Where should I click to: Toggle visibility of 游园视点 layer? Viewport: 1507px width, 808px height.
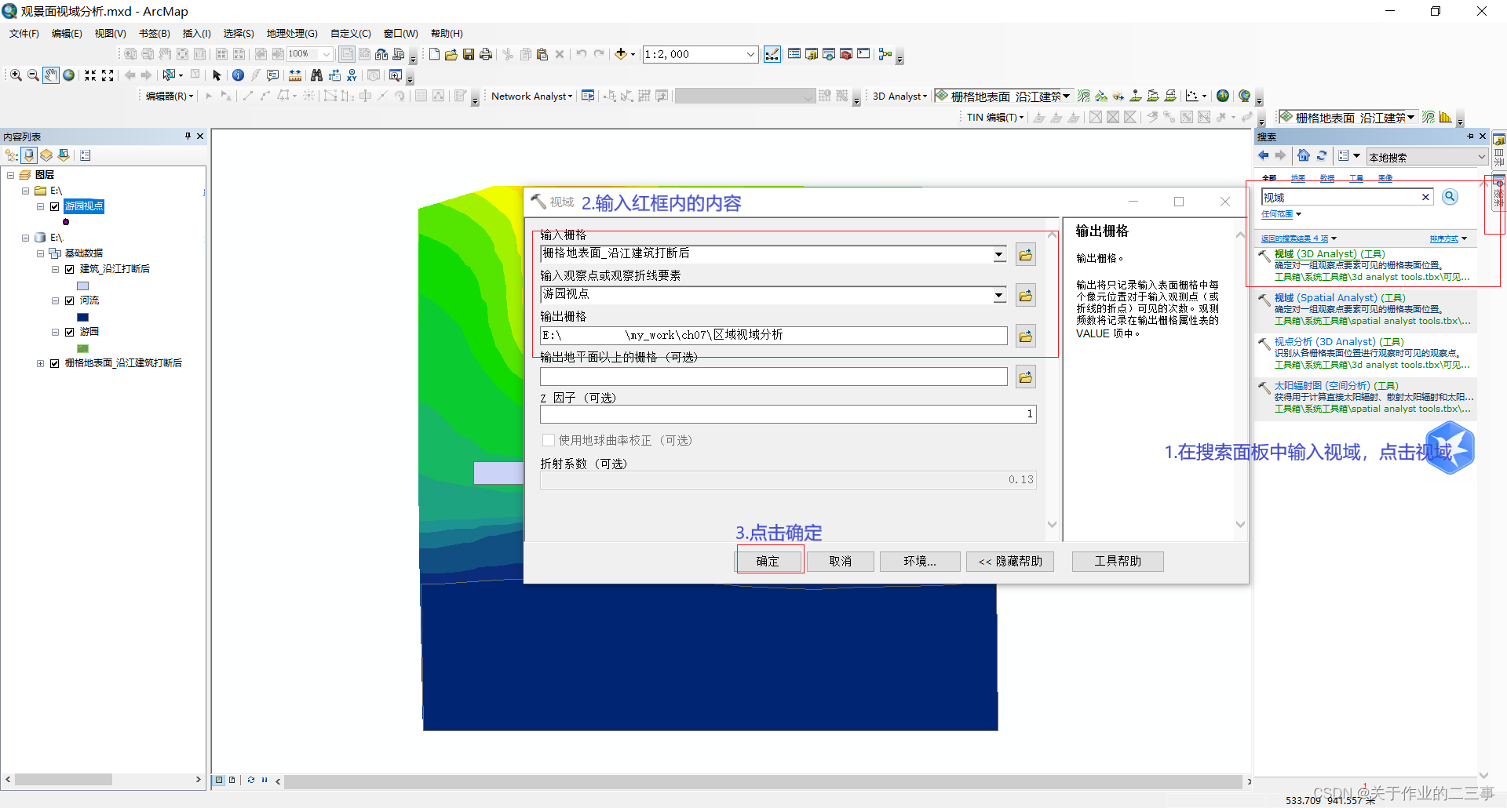(55, 206)
